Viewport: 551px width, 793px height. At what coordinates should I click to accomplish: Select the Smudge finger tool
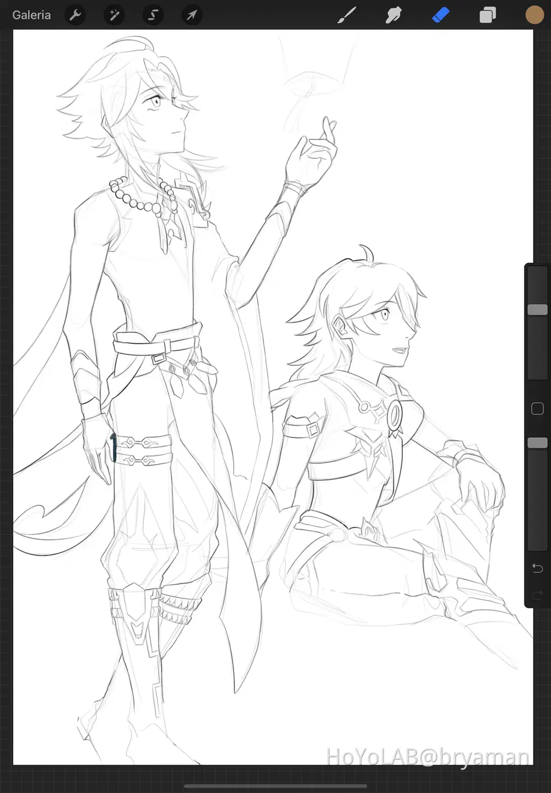coord(393,15)
